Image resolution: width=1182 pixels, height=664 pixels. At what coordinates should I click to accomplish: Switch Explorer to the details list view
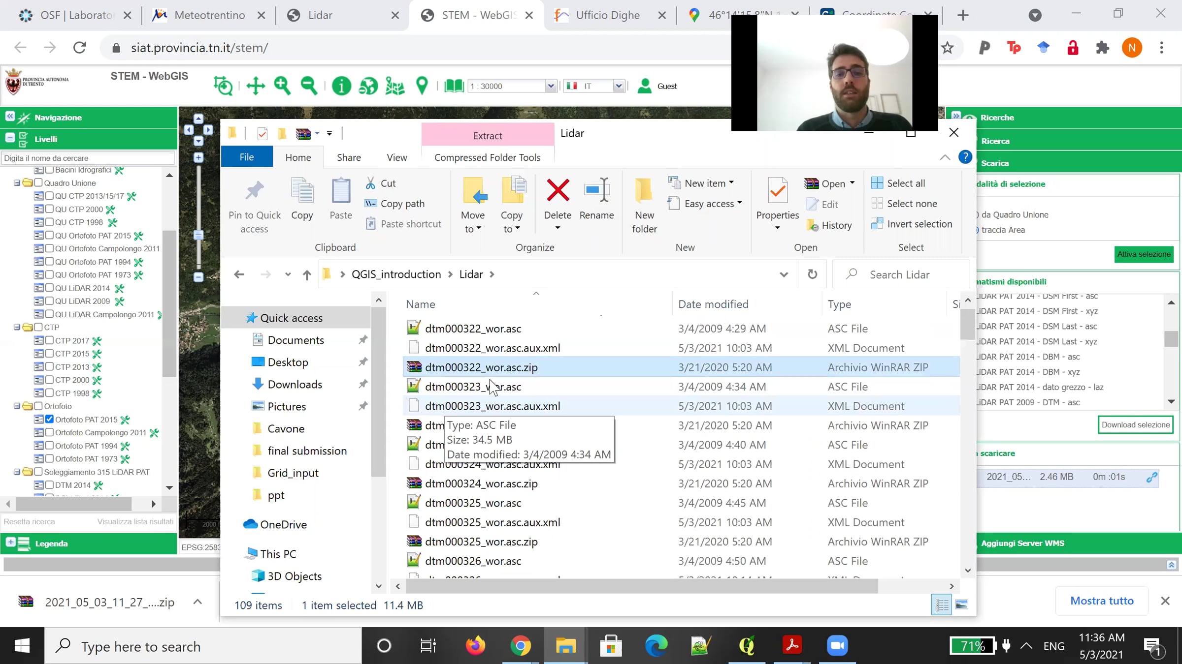[942, 604]
